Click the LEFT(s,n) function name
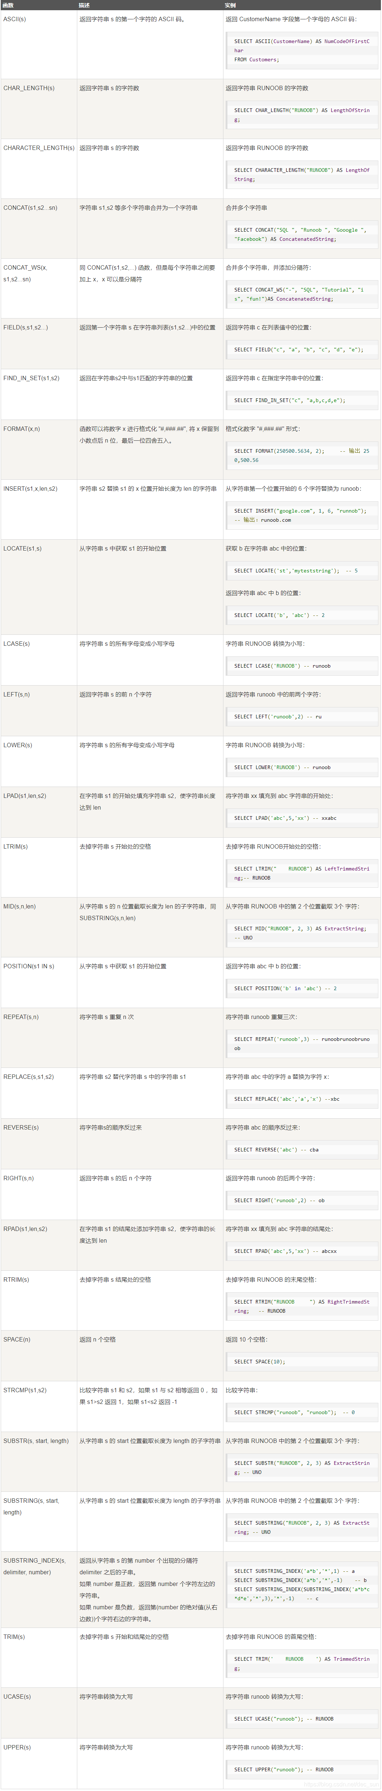This screenshot has width=382, height=1791. pos(17,695)
